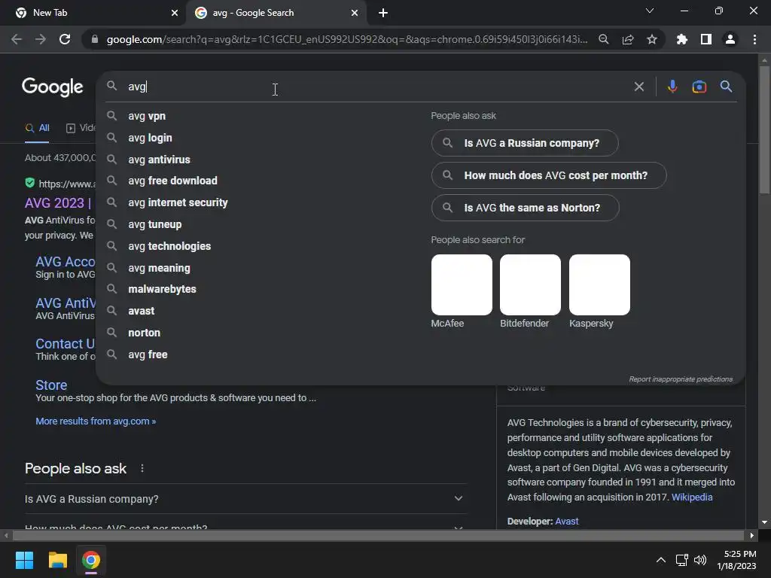Choose the malwarebytes suggestion
This screenshot has width=771, height=578.
click(163, 289)
